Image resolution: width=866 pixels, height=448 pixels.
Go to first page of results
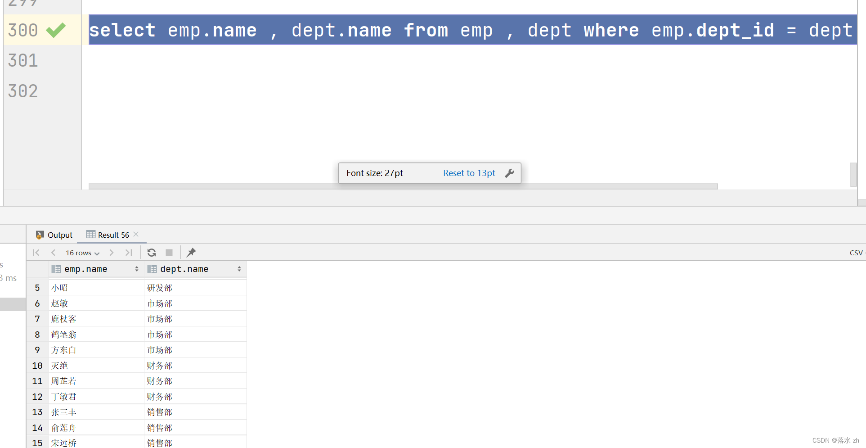pos(36,253)
